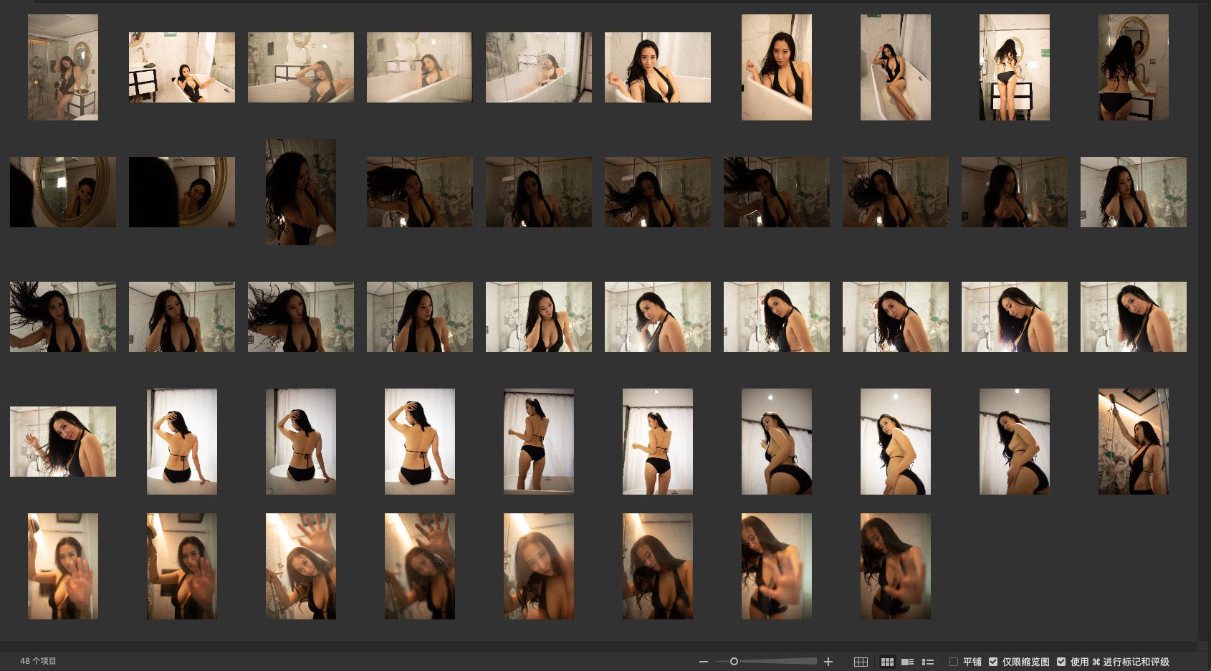Select back-view photo standing at black vanity

(1014, 67)
